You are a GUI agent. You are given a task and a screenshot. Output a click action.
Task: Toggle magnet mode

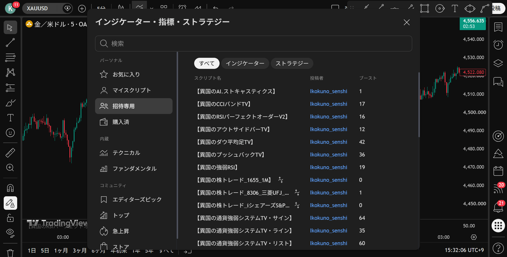(x=10, y=188)
